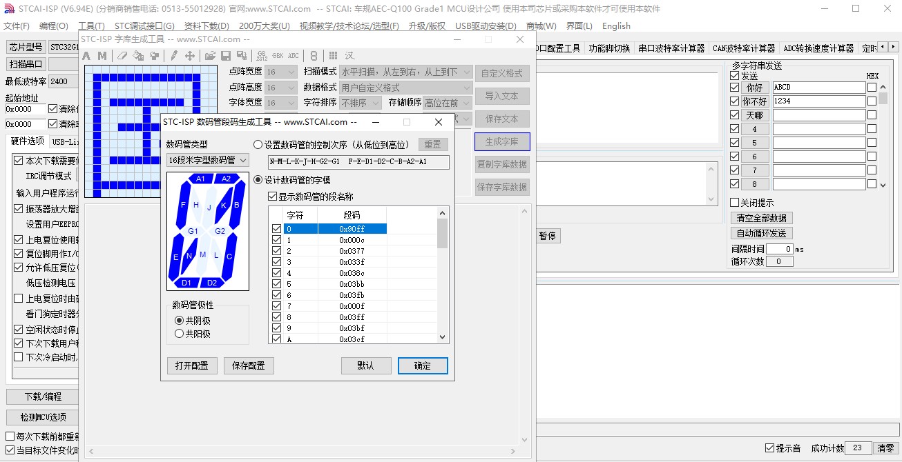Click the GB2312 charset icon
902x462 pixels.
262,56
